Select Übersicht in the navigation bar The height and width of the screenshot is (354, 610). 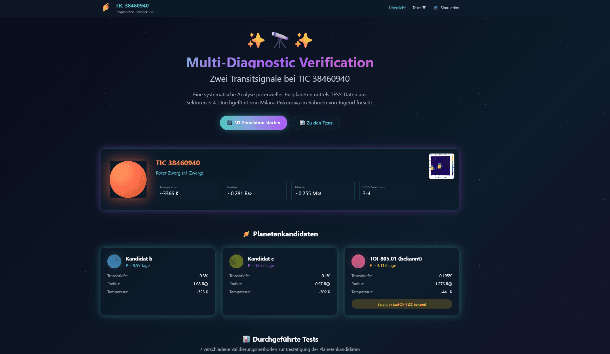click(x=397, y=8)
